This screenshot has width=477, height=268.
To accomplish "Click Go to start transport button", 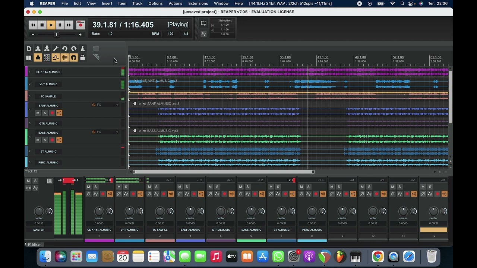I will pos(33,25).
